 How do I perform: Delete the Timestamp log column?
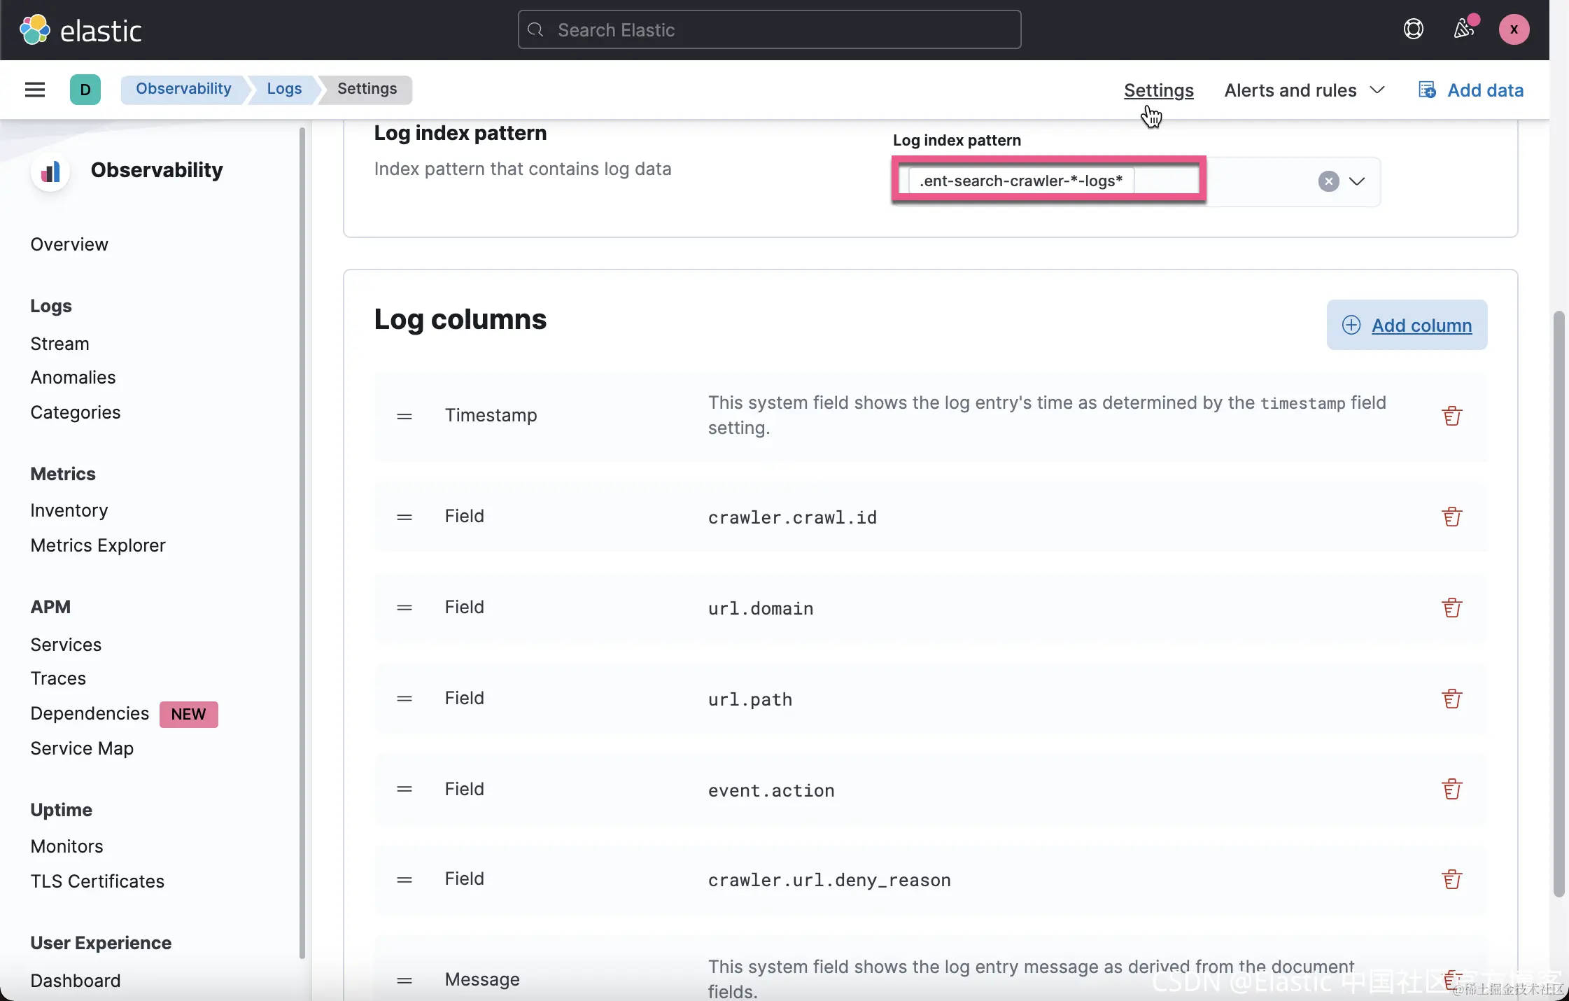(1452, 416)
